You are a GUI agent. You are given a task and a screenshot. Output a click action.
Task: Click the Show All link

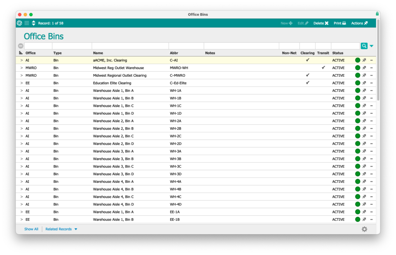click(x=31, y=229)
